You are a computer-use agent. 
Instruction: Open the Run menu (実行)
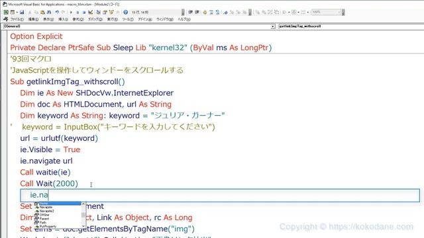pos(112,19)
